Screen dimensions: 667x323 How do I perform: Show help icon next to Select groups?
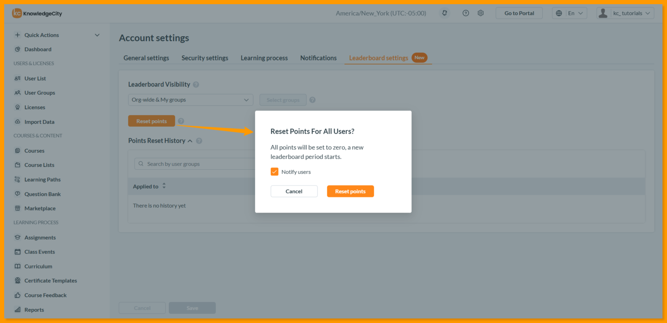pyautogui.click(x=313, y=100)
